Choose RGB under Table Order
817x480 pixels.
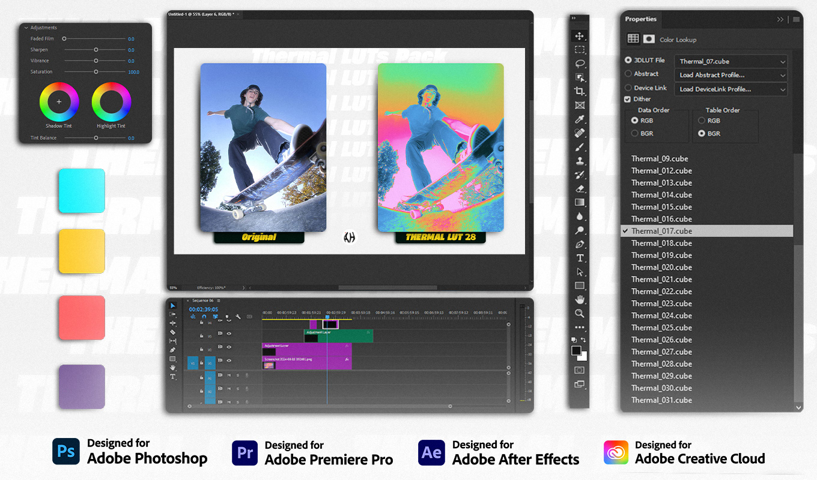point(702,121)
